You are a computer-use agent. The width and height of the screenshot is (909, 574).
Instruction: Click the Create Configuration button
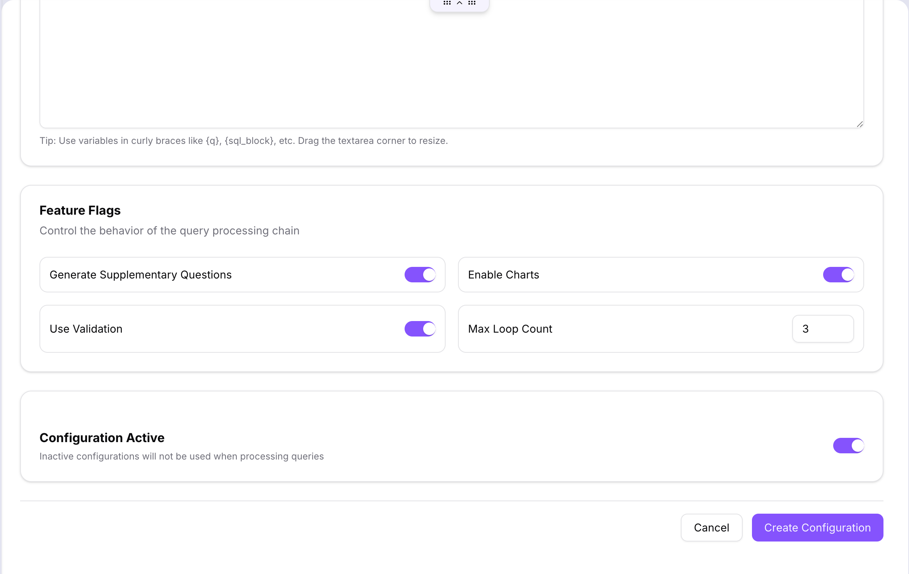point(817,528)
